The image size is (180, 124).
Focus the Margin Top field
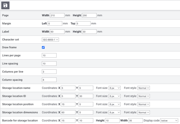[x=83, y=24]
